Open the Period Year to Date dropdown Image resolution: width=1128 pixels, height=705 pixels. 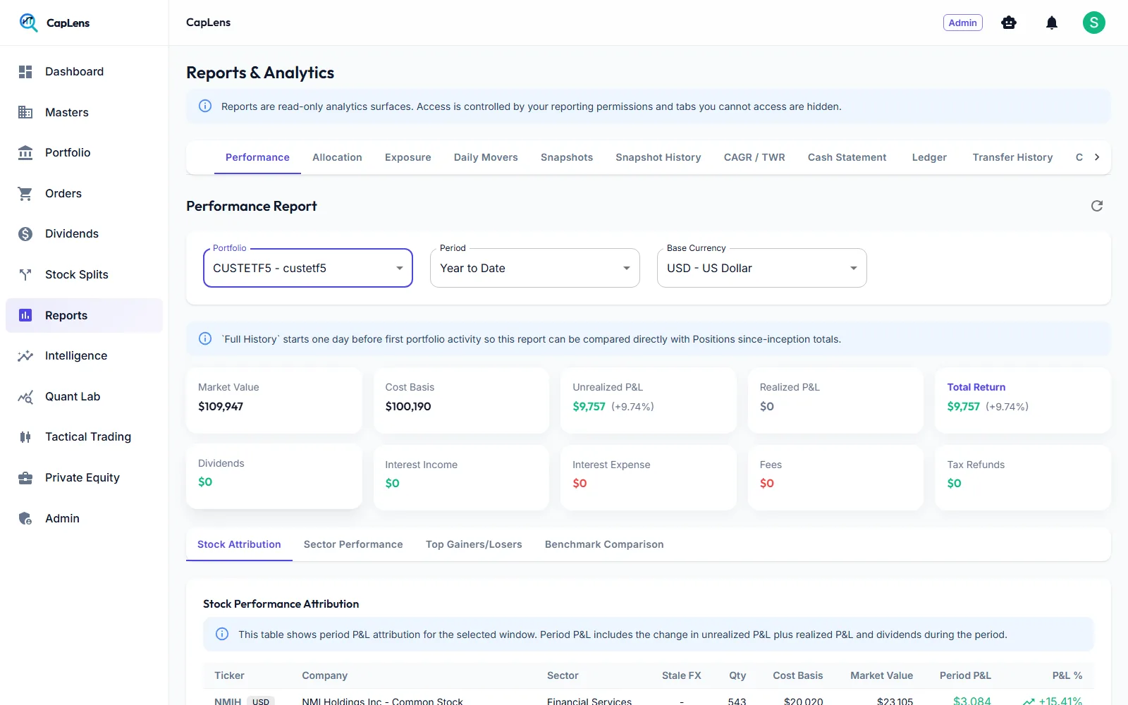tap(535, 268)
